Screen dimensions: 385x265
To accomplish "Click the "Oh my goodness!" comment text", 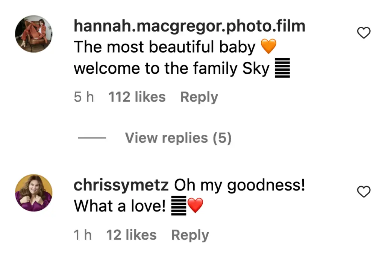I will (239, 185).
